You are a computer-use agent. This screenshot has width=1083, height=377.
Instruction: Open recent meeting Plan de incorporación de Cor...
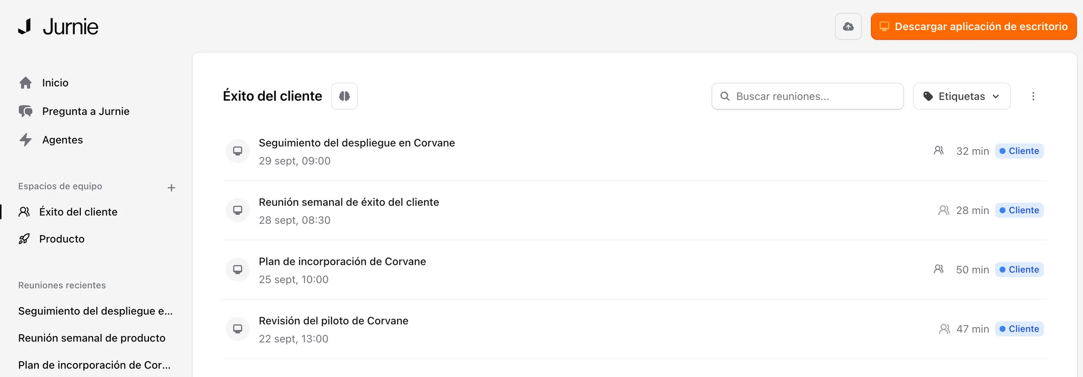pyautogui.click(x=94, y=365)
